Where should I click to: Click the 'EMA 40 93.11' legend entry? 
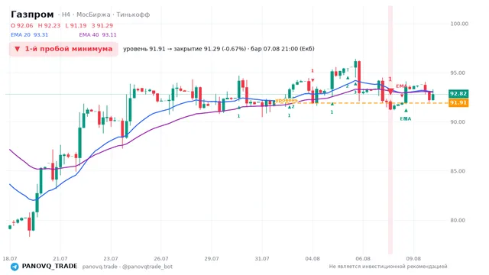click(98, 34)
